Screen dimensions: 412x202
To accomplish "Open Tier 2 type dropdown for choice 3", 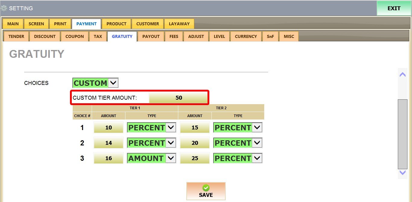I will pos(238,158).
